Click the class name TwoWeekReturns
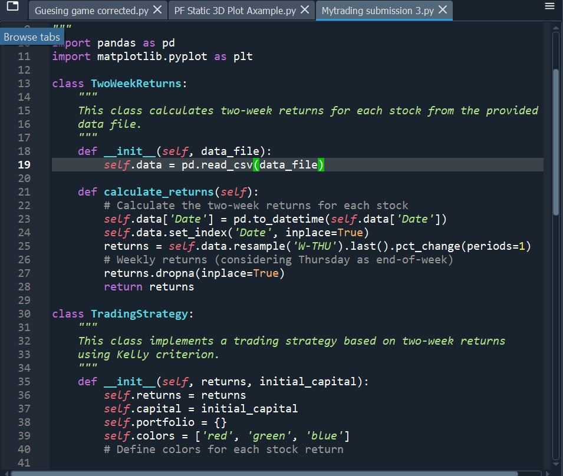Screen dimensions: 563x476 point(136,84)
